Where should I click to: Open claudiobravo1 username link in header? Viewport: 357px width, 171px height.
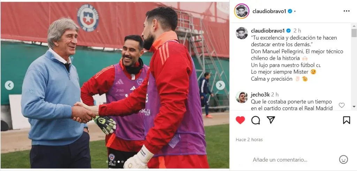pyautogui.click(x=269, y=11)
